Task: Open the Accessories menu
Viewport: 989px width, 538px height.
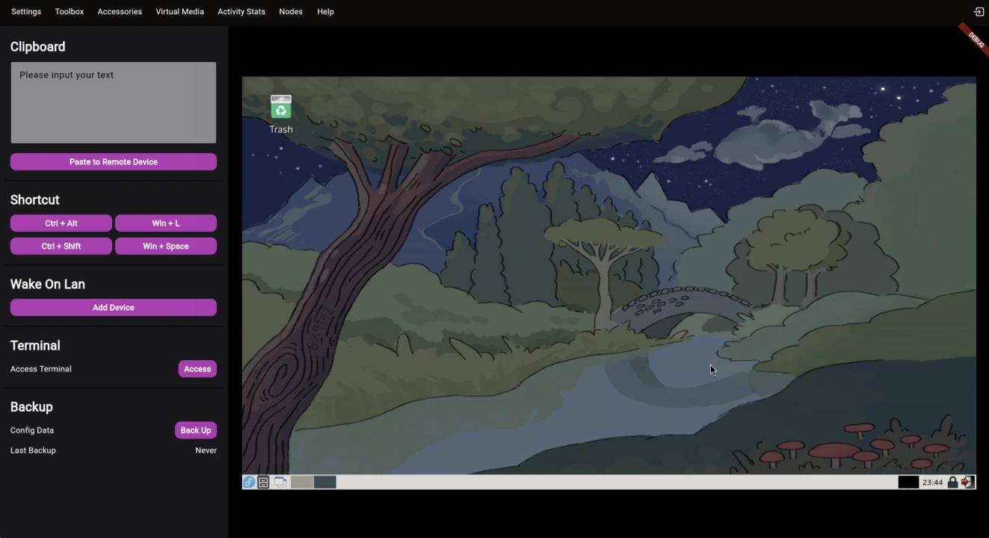Action: (120, 12)
